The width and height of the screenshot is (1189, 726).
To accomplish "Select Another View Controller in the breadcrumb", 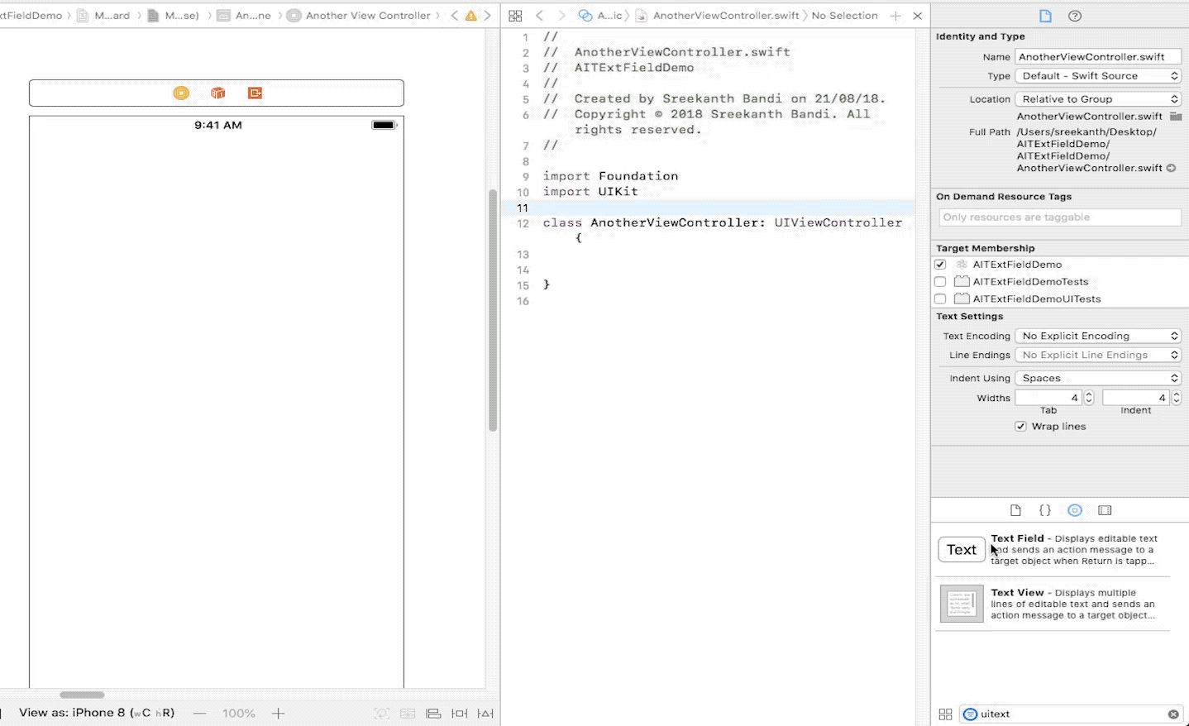I will point(366,15).
